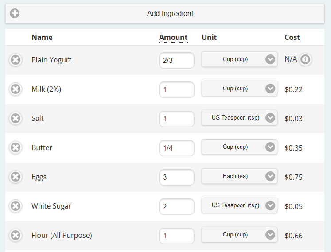Delete Flour (All Purpose) ingredient
Image resolution: width=331 pixels, height=252 pixels.
click(x=16, y=235)
